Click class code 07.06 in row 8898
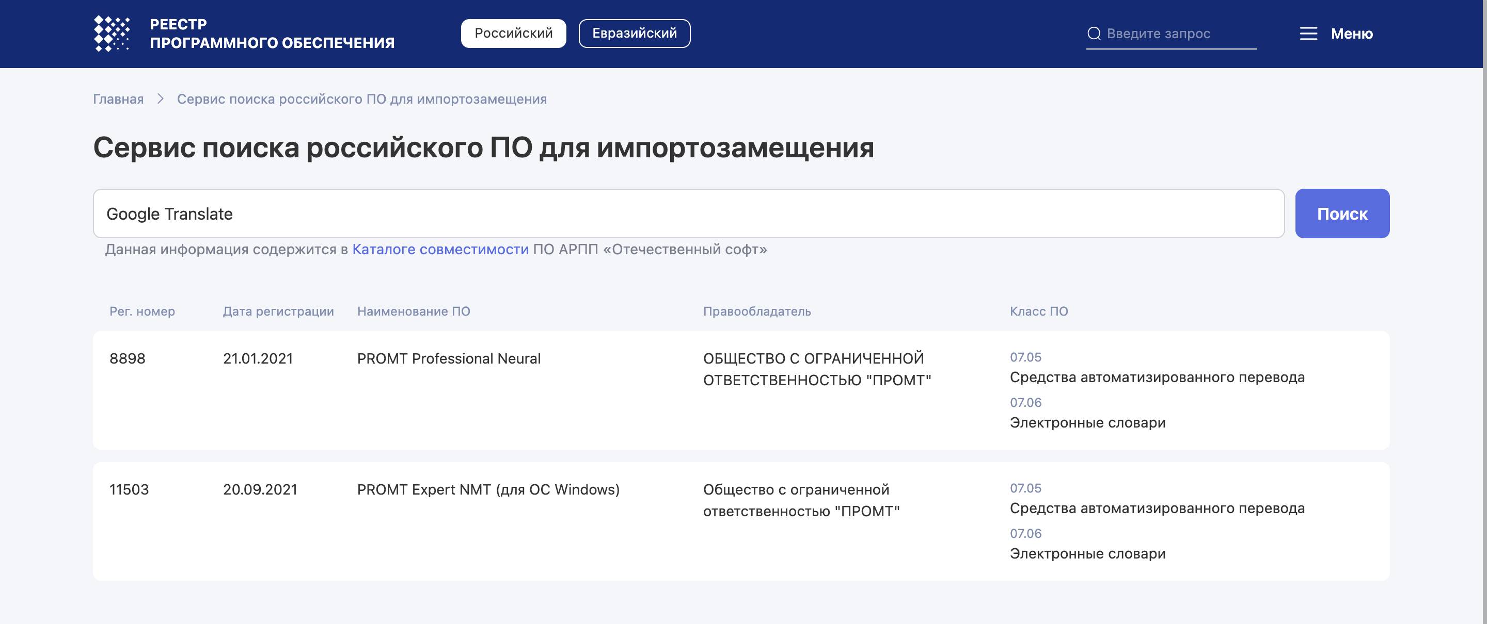 tap(1025, 403)
